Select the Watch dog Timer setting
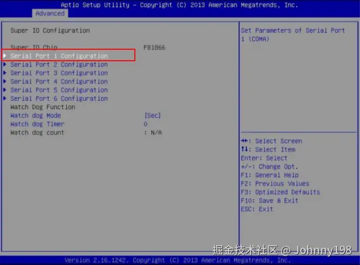360x265 pixels. (37, 124)
